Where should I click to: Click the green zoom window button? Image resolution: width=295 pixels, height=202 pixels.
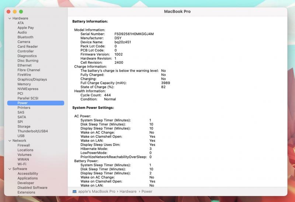tap(21, 12)
